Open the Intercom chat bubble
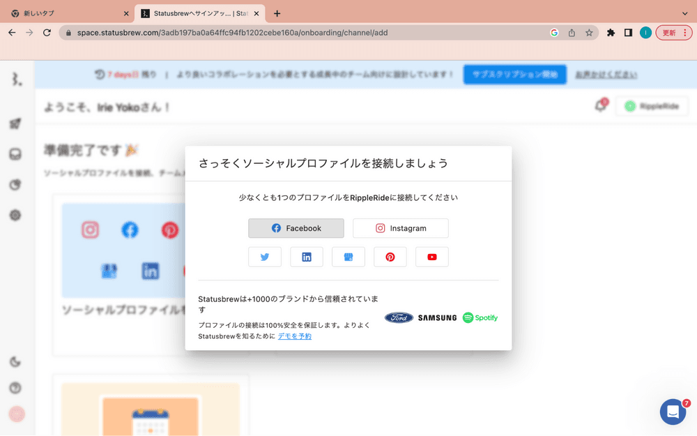697x436 pixels. pyautogui.click(x=673, y=412)
